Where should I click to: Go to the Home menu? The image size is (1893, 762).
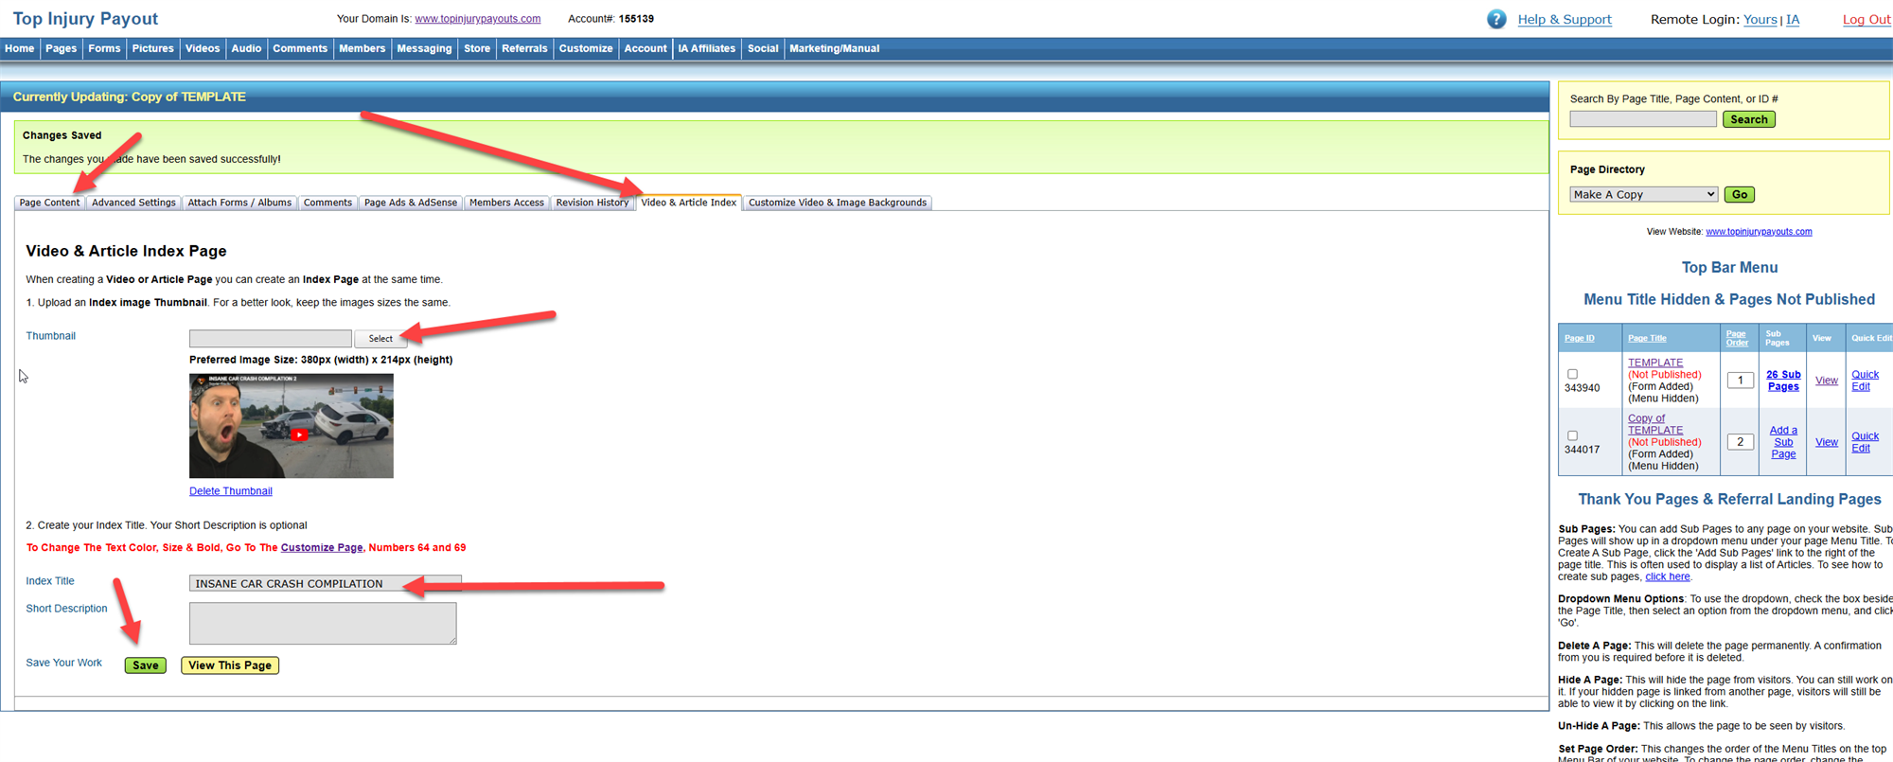pyautogui.click(x=20, y=48)
